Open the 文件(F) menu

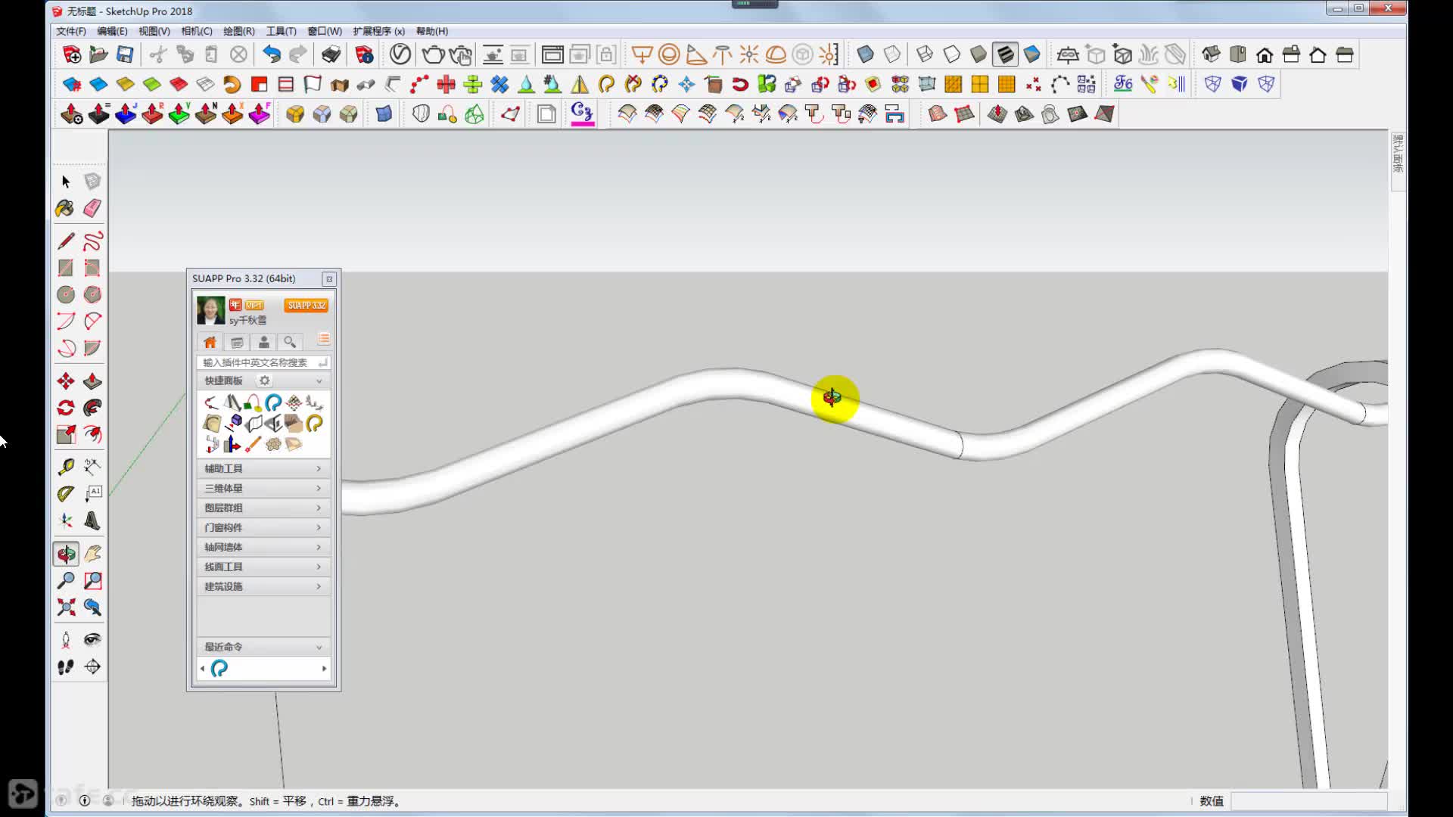[x=71, y=31]
